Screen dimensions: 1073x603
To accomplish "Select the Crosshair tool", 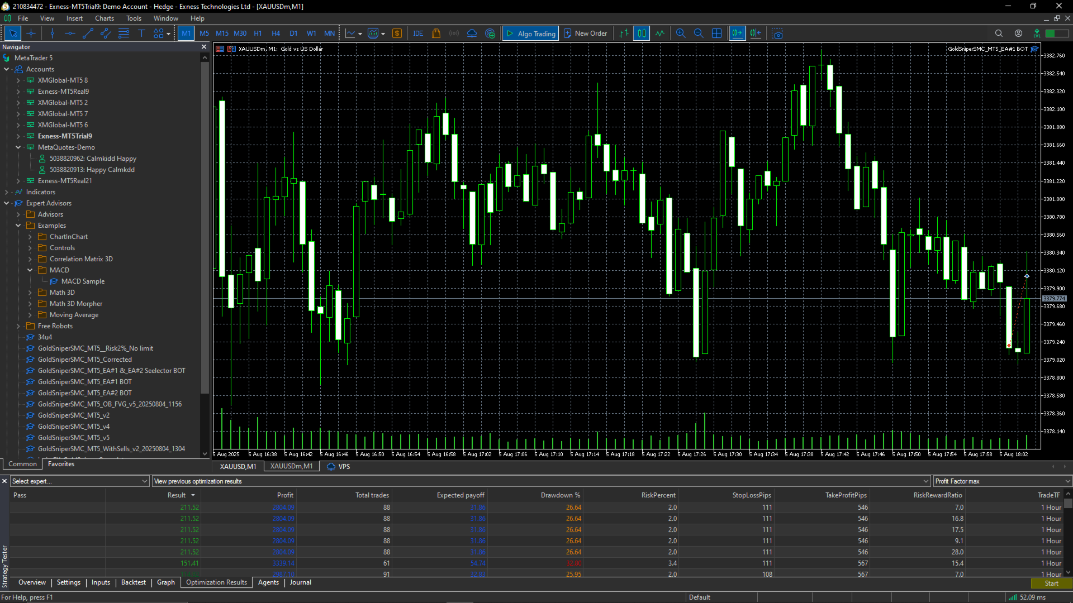I will (31, 33).
